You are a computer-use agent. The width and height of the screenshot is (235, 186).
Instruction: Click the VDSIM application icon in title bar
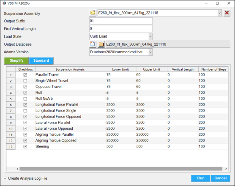[4, 3]
